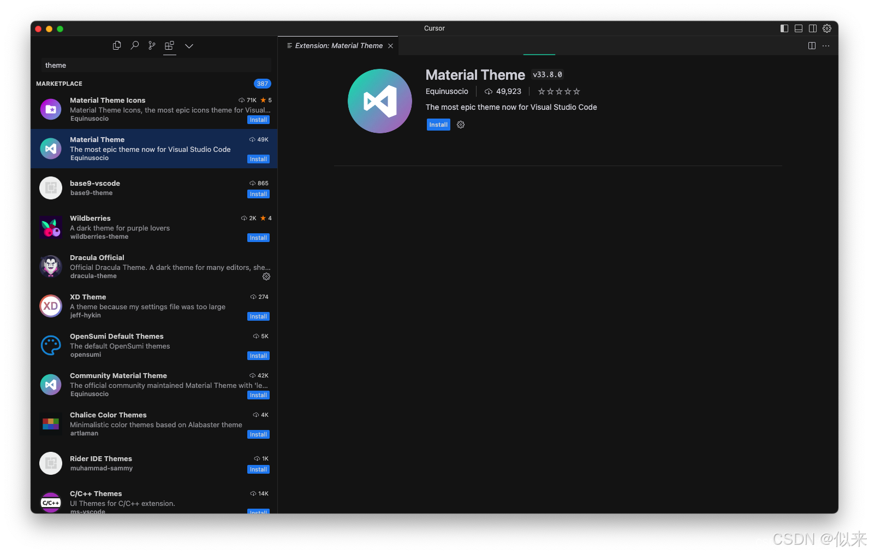Click the 49,923 install count
The height and width of the screenshot is (554, 869).
click(503, 91)
